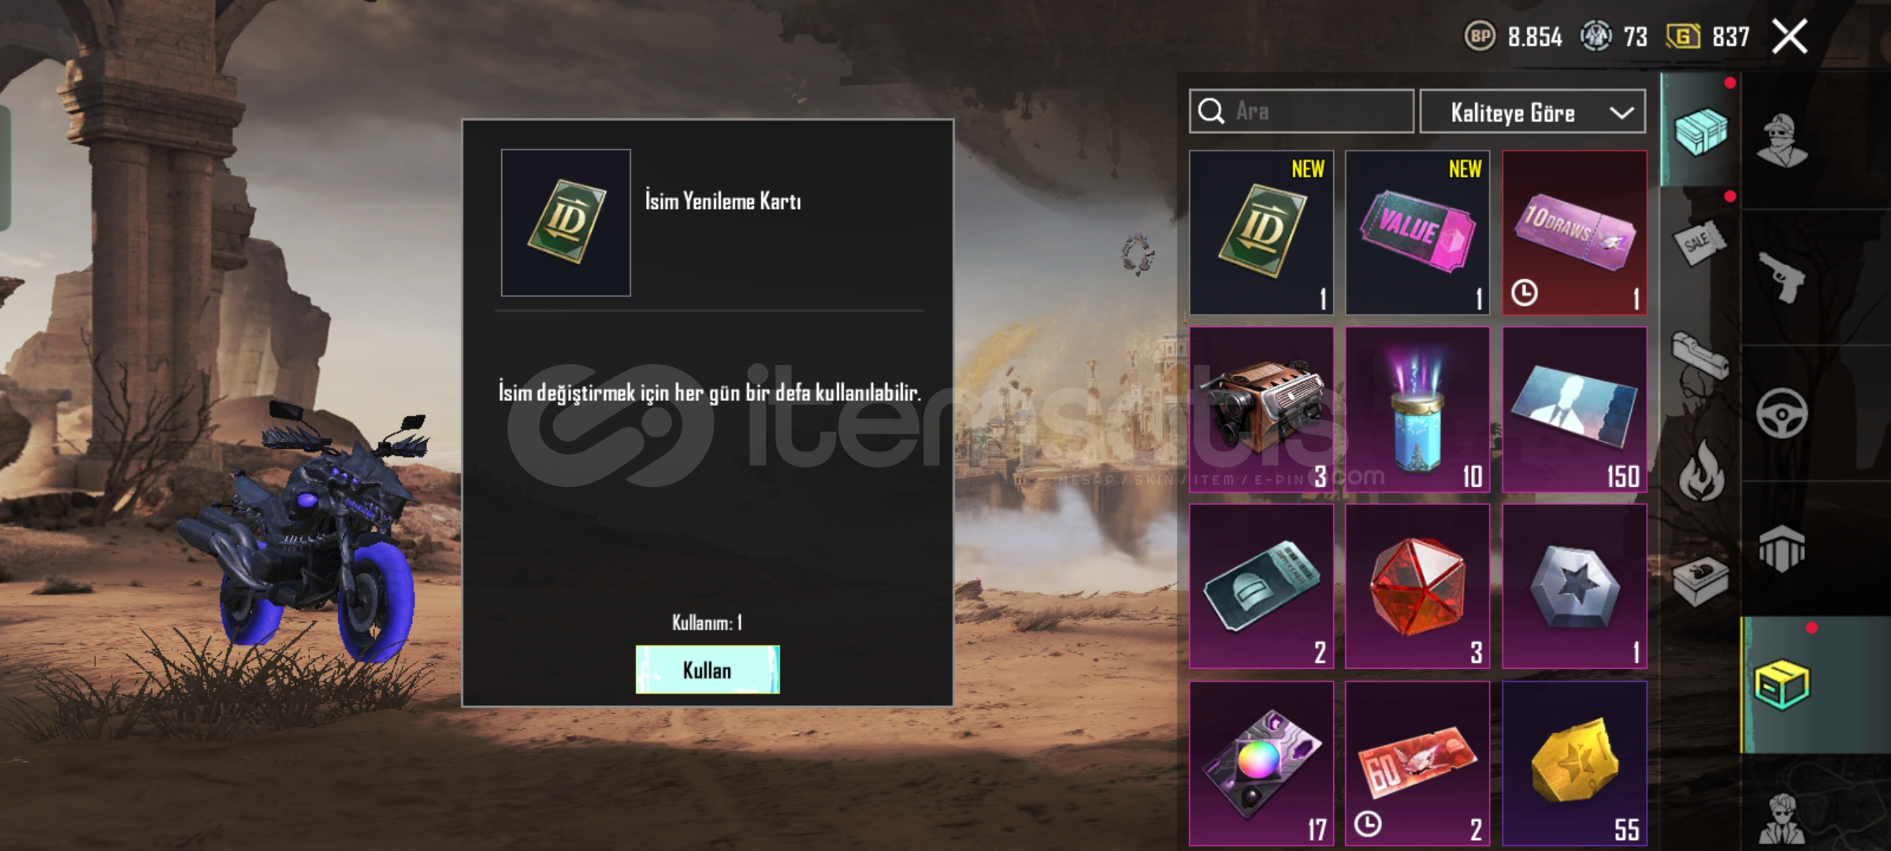Select the 10 DRAWS coupon item

pos(1574,232)
